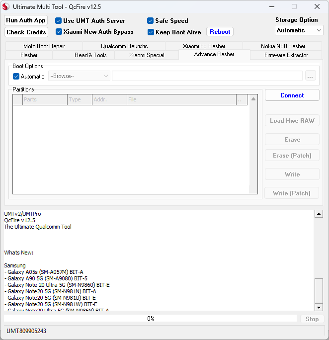
Task: Click the Check Credits button
Action: [x=26, y=32]
